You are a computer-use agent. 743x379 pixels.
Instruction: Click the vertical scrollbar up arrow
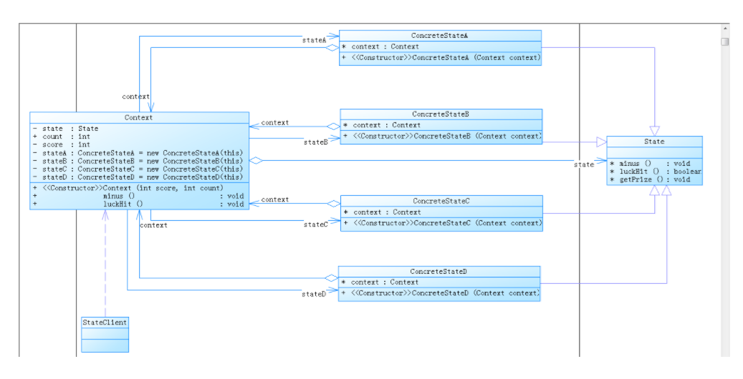pyautogui.click(x=725, y=29)
